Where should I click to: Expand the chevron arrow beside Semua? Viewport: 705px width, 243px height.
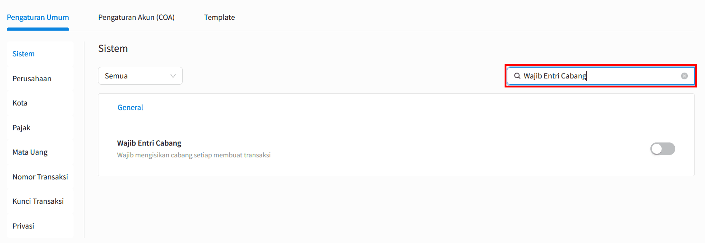(x=173, y=76)
